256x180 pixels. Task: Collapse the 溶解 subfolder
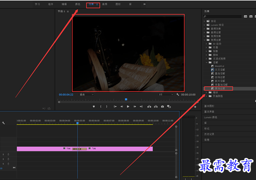click(207, 62)
